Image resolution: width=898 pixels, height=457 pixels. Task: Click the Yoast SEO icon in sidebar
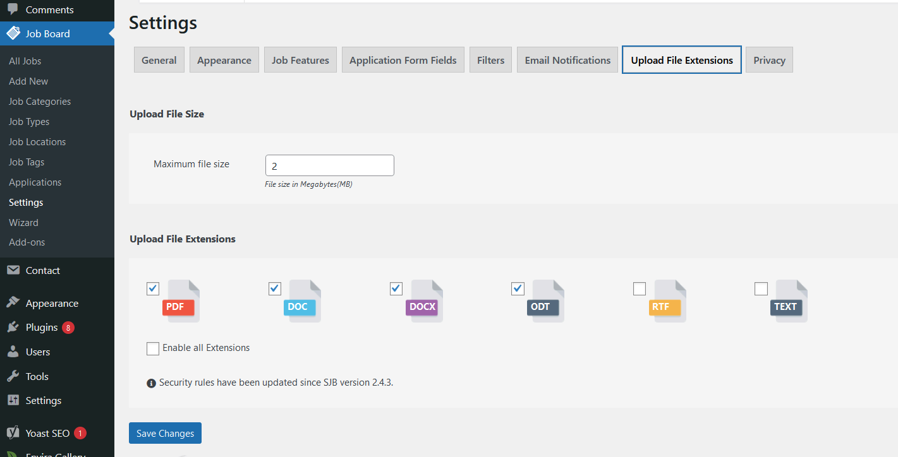(x=13, y=434)
